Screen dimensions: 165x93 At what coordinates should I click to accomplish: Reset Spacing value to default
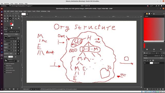[x=15, y=51]
